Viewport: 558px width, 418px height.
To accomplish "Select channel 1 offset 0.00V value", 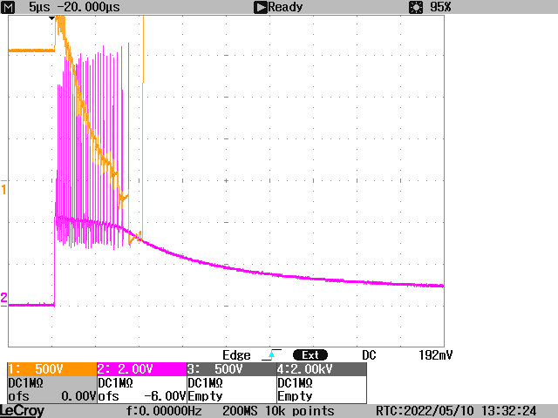I will [x=78, y=396].
